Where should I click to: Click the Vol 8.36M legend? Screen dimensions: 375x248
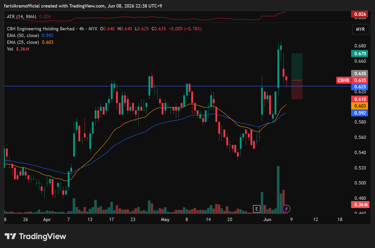tap(18, 49)
